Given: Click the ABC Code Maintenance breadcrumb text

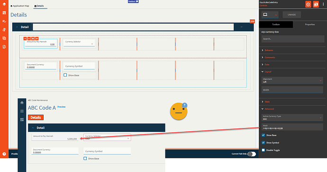Looking at the screenshot, I should click(x=38, y=100).
